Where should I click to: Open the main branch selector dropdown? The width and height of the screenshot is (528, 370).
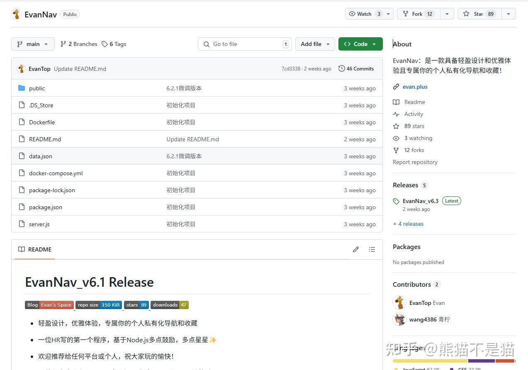pos(33,44)
